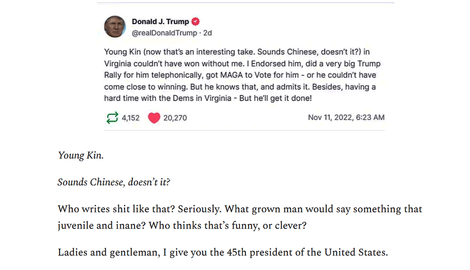Like the post with the red heart
The width and height of the screenshot is (470, 270).
coord(154,118)
